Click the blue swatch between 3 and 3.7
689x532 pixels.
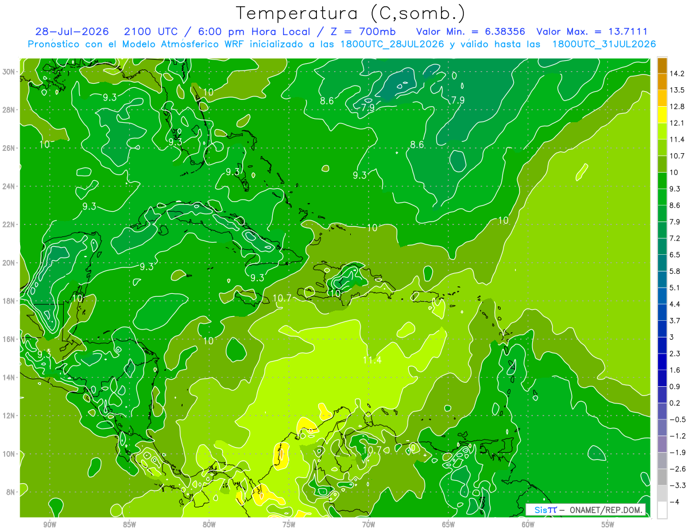(662, 329)
